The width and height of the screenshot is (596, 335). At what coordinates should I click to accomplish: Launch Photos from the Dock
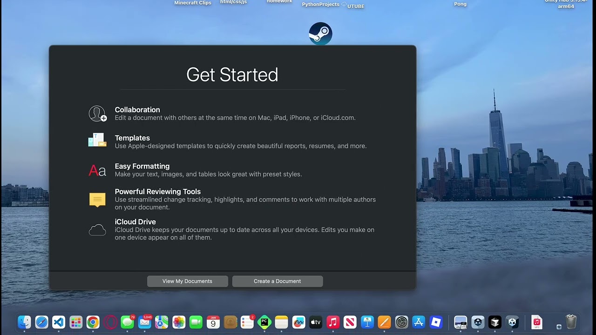coord(179,322)
